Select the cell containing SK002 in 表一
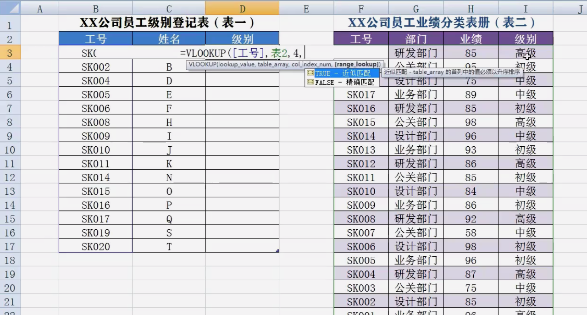The image size is (587, 315). point(95,67)
